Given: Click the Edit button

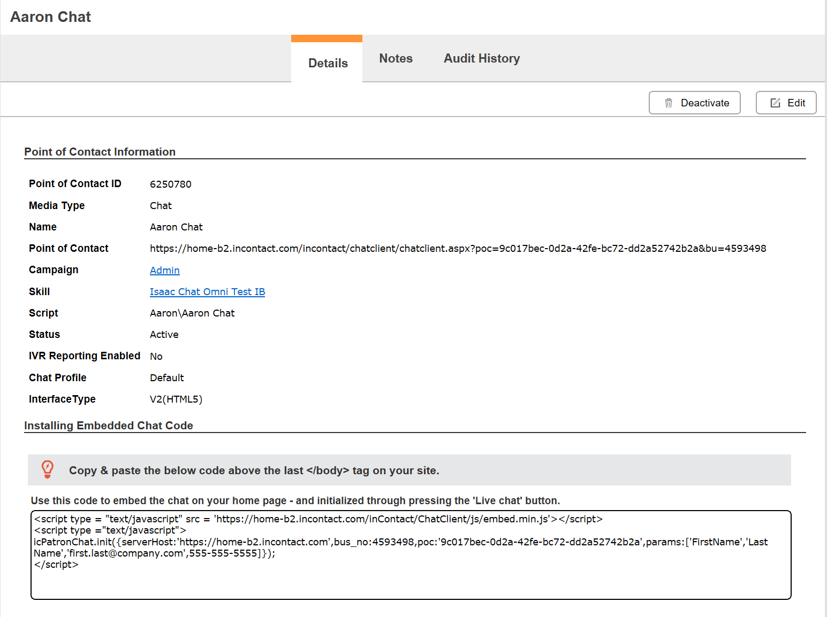Looking at the screenshot, I should [x=786, y=103].
